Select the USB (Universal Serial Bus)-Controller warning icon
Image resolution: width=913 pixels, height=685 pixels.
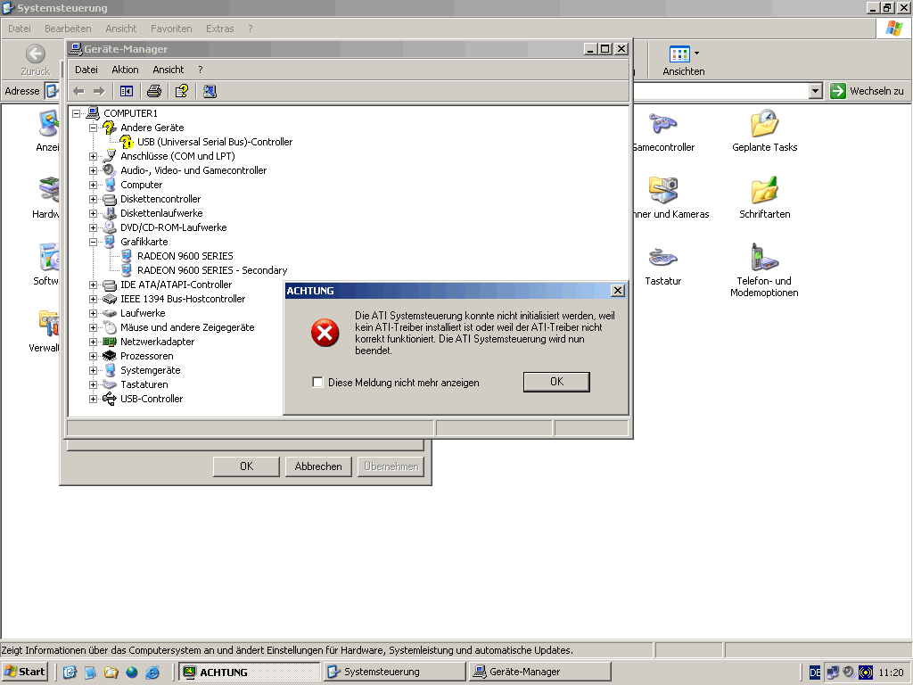pos(127,142)
